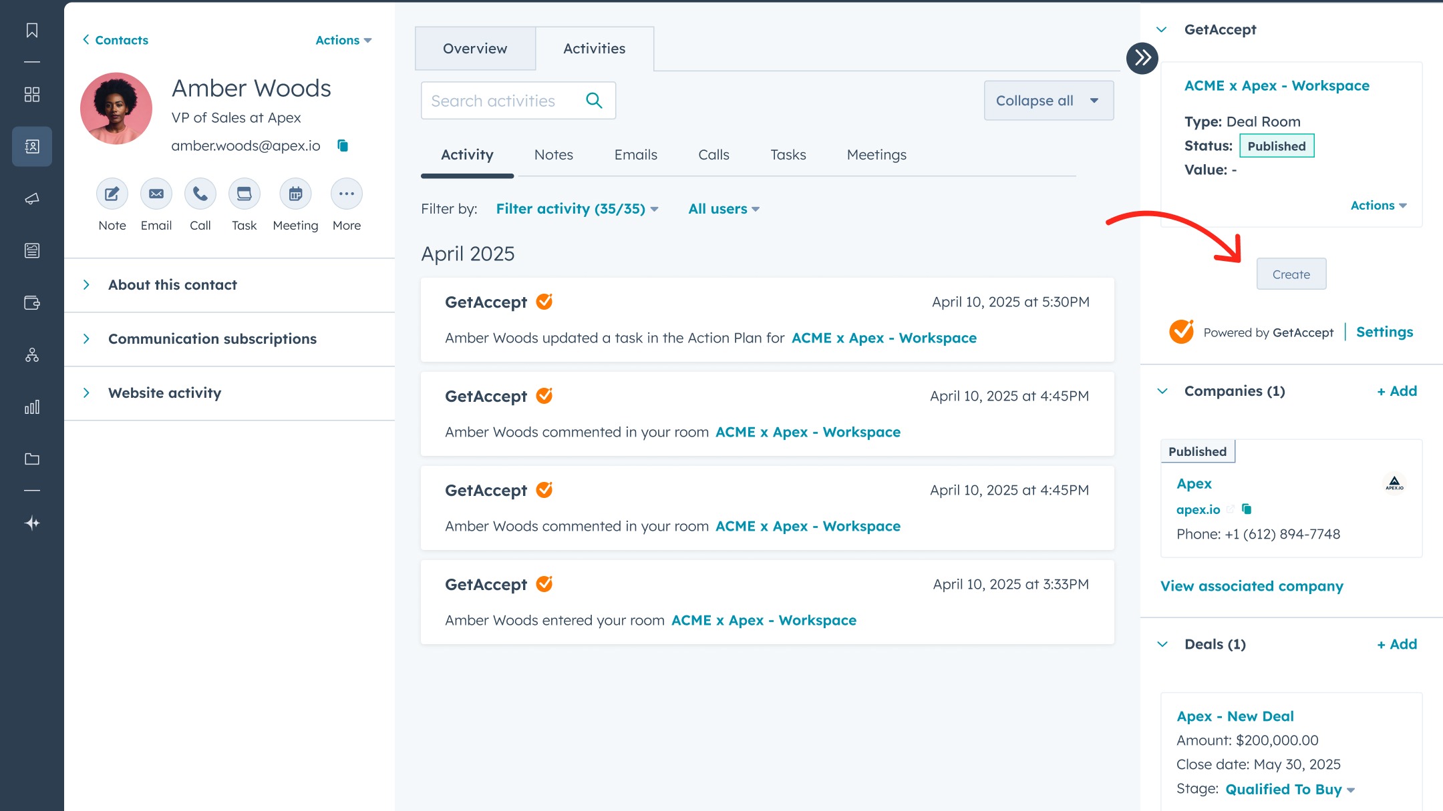1443x811 pixels.
Task: Collapse the GetAccept card section
Action: [x=1161, y=29]
